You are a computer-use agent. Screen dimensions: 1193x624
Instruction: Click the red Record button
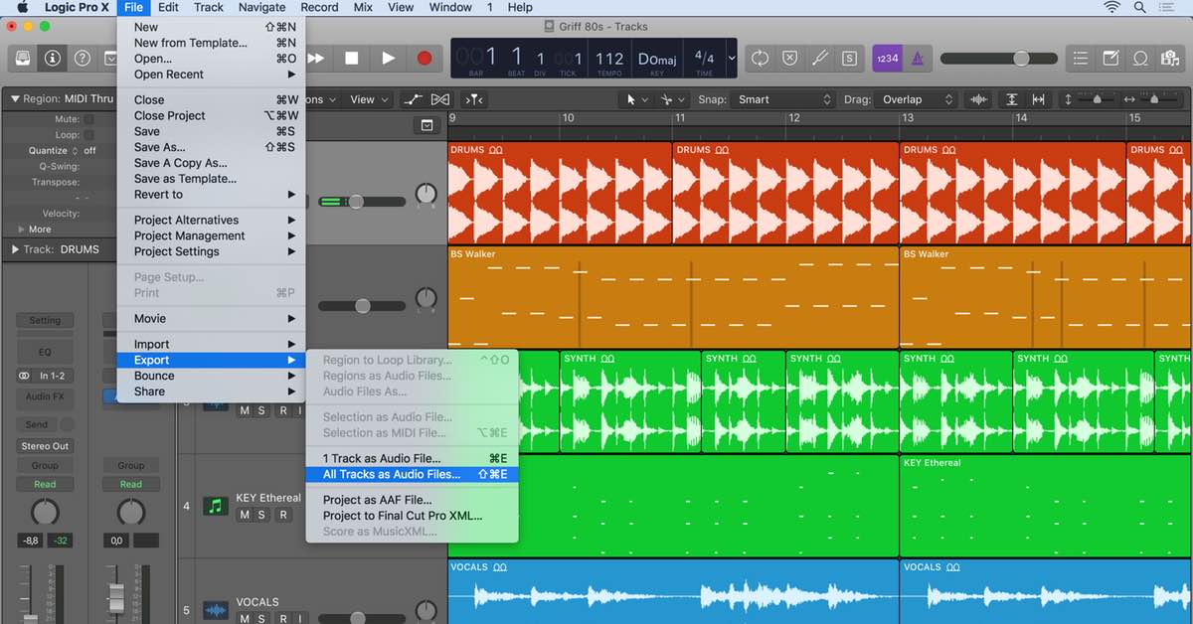pos(425,58)
